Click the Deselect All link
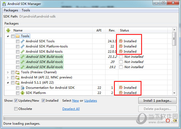The height and width of the screenshot is (129, 181). coord(71,109)
